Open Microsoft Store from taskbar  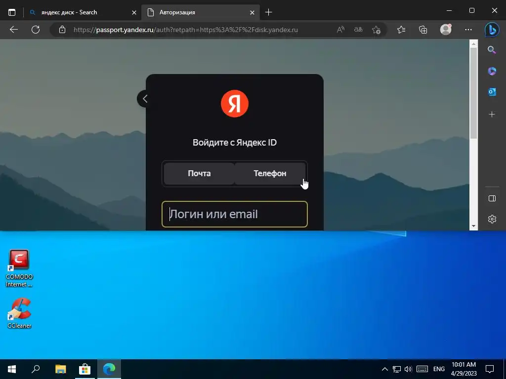pyautogui.click(x=84, y=369)
